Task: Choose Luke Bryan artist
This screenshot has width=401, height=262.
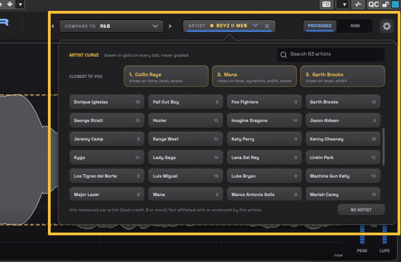Action: (264, 176)
